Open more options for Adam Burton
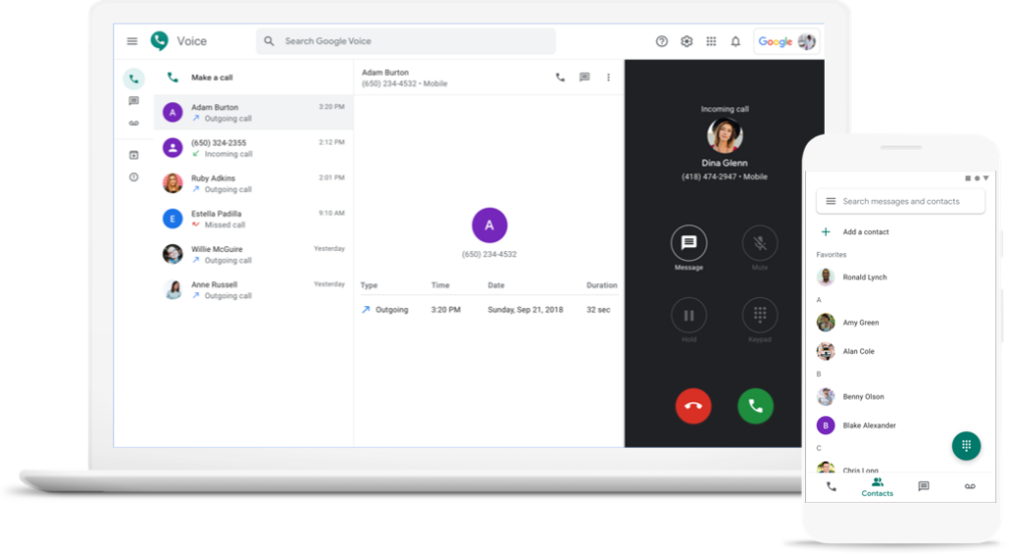1009x554 pixels. click(x=608, y=78)
